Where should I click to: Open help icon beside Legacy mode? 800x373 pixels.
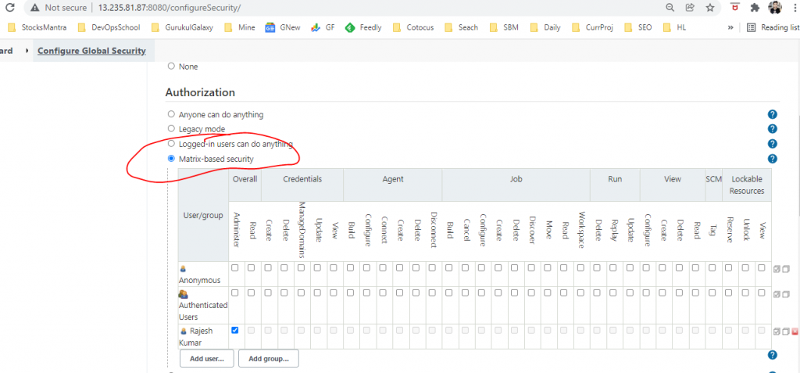point(772,129)
